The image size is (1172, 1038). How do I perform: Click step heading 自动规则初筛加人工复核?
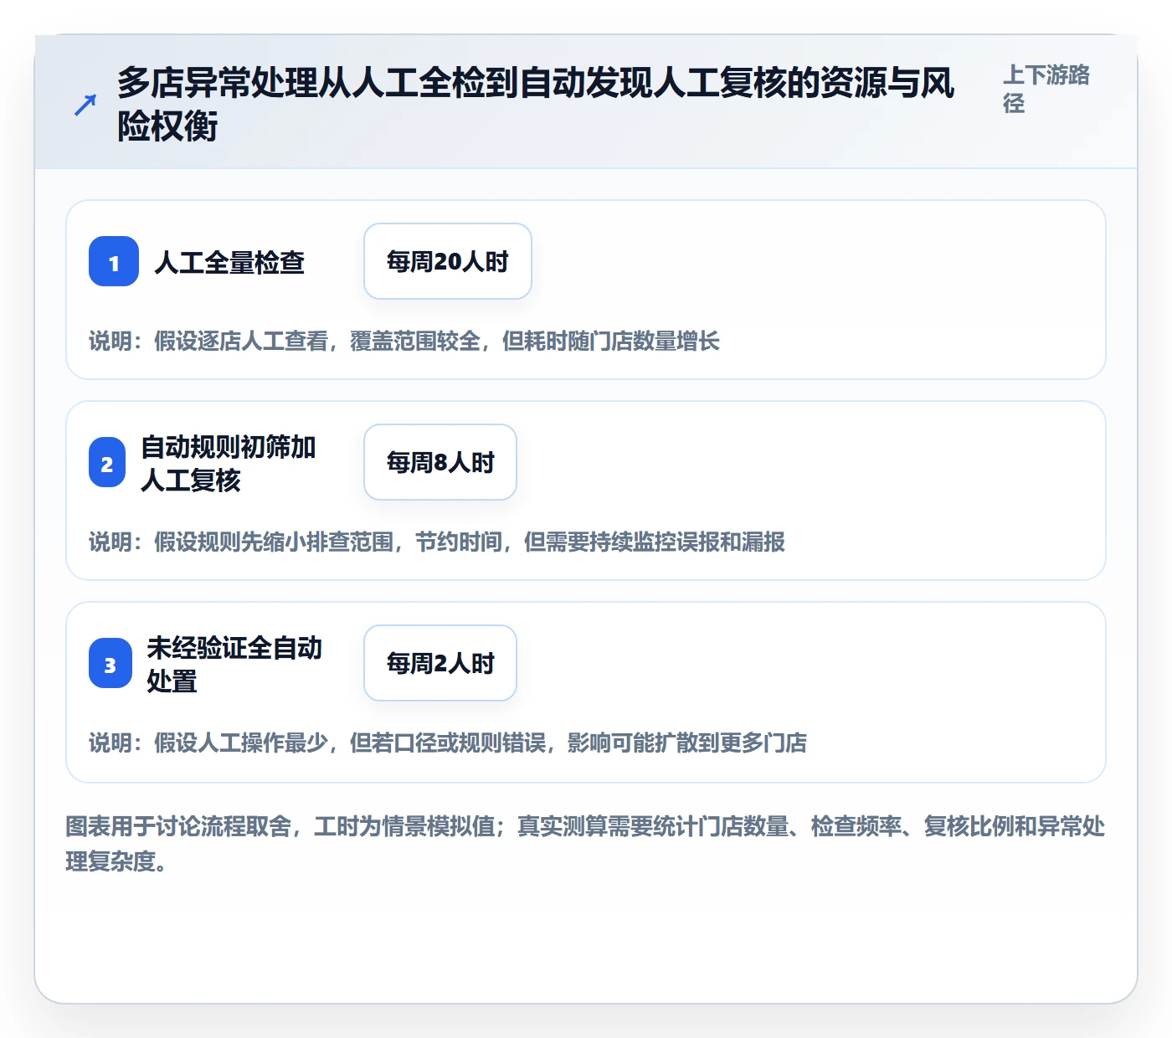(228, 463)
